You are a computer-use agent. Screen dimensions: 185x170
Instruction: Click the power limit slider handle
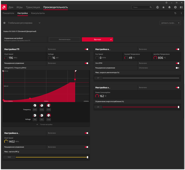(179, 107)
